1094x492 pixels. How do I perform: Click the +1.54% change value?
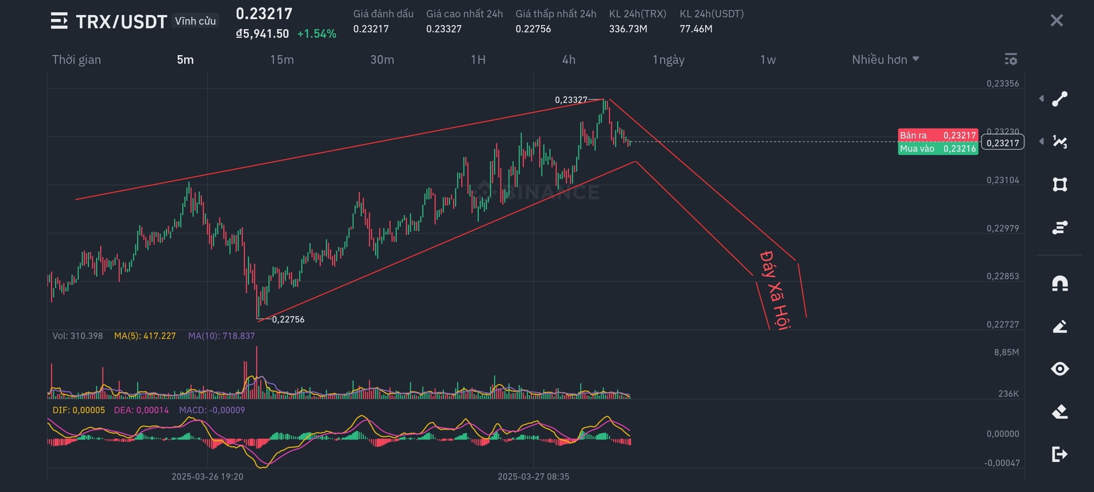[317, 34]
